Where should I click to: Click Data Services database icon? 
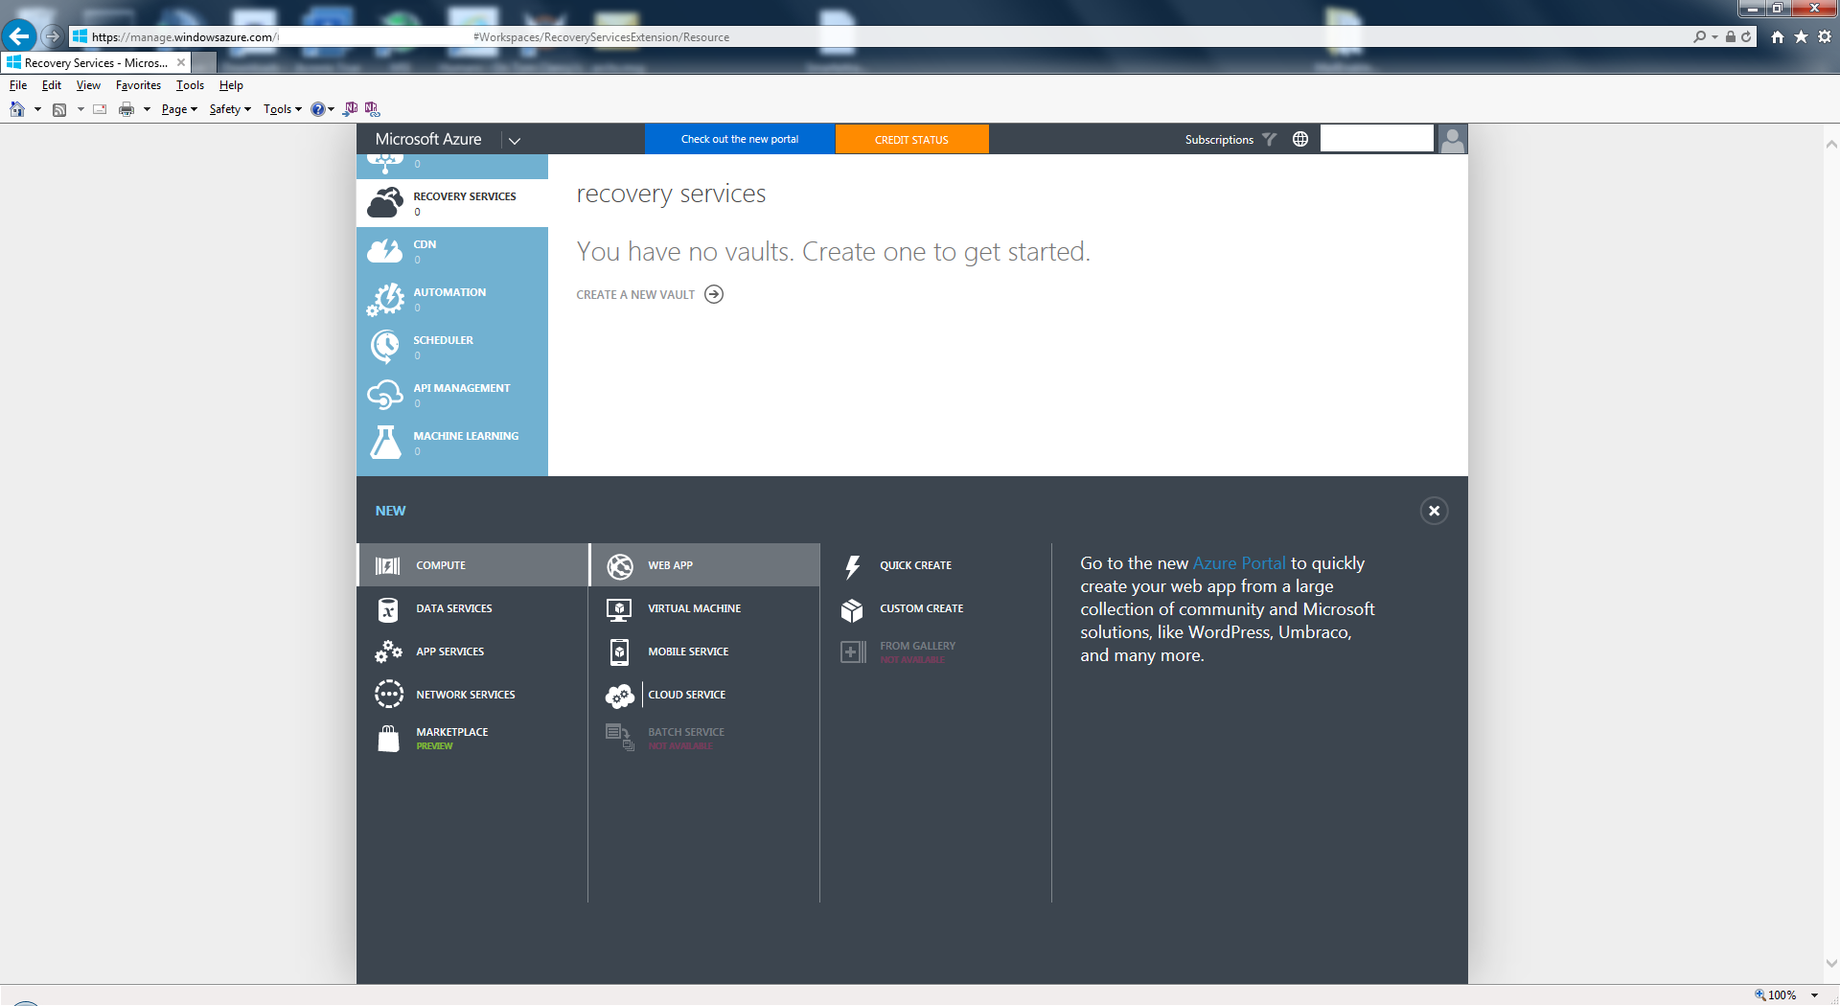click(x=388, y=609)
